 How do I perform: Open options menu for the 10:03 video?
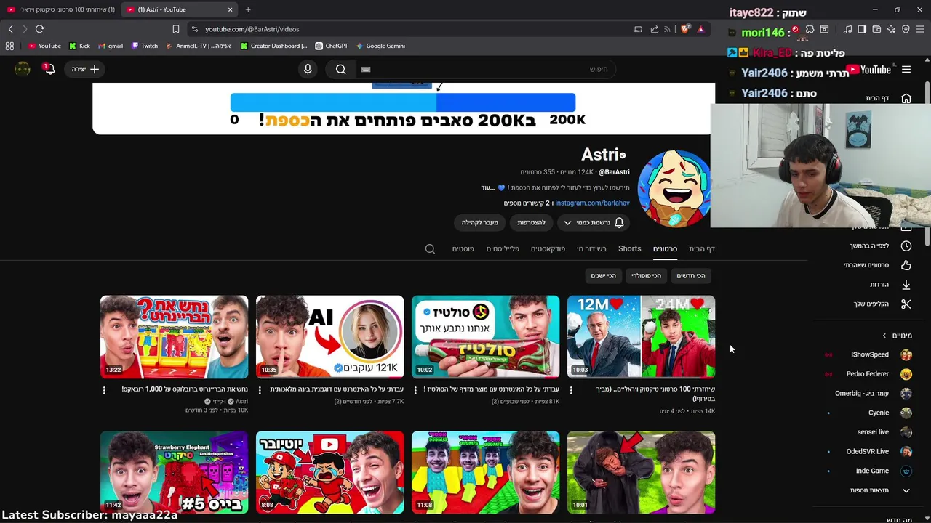(571, 390)
